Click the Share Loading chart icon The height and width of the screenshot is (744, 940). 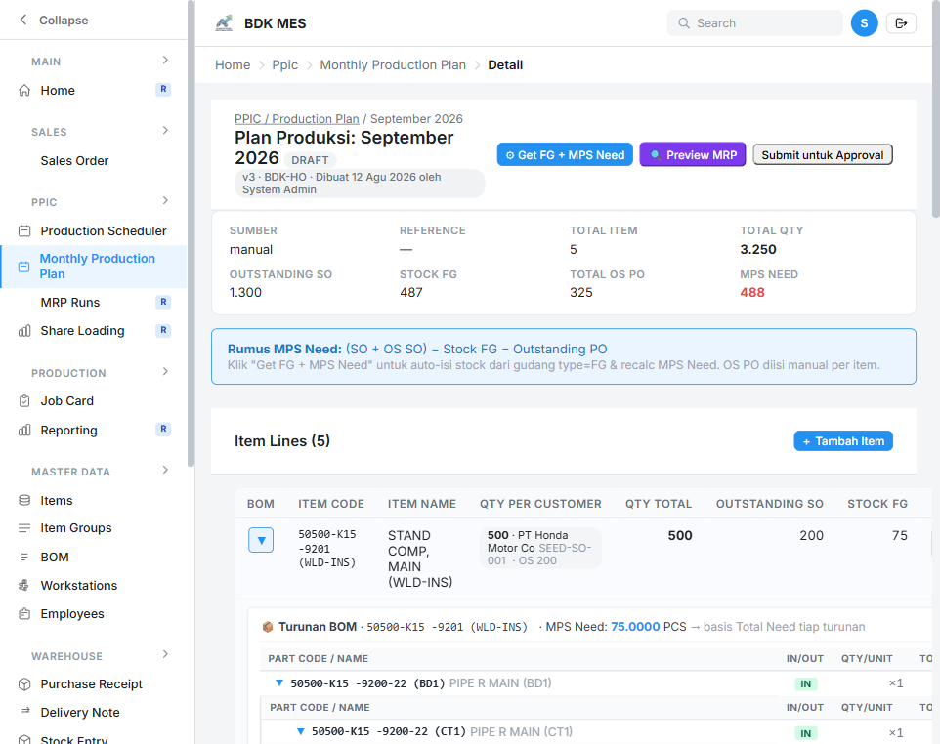pos(24,331)
